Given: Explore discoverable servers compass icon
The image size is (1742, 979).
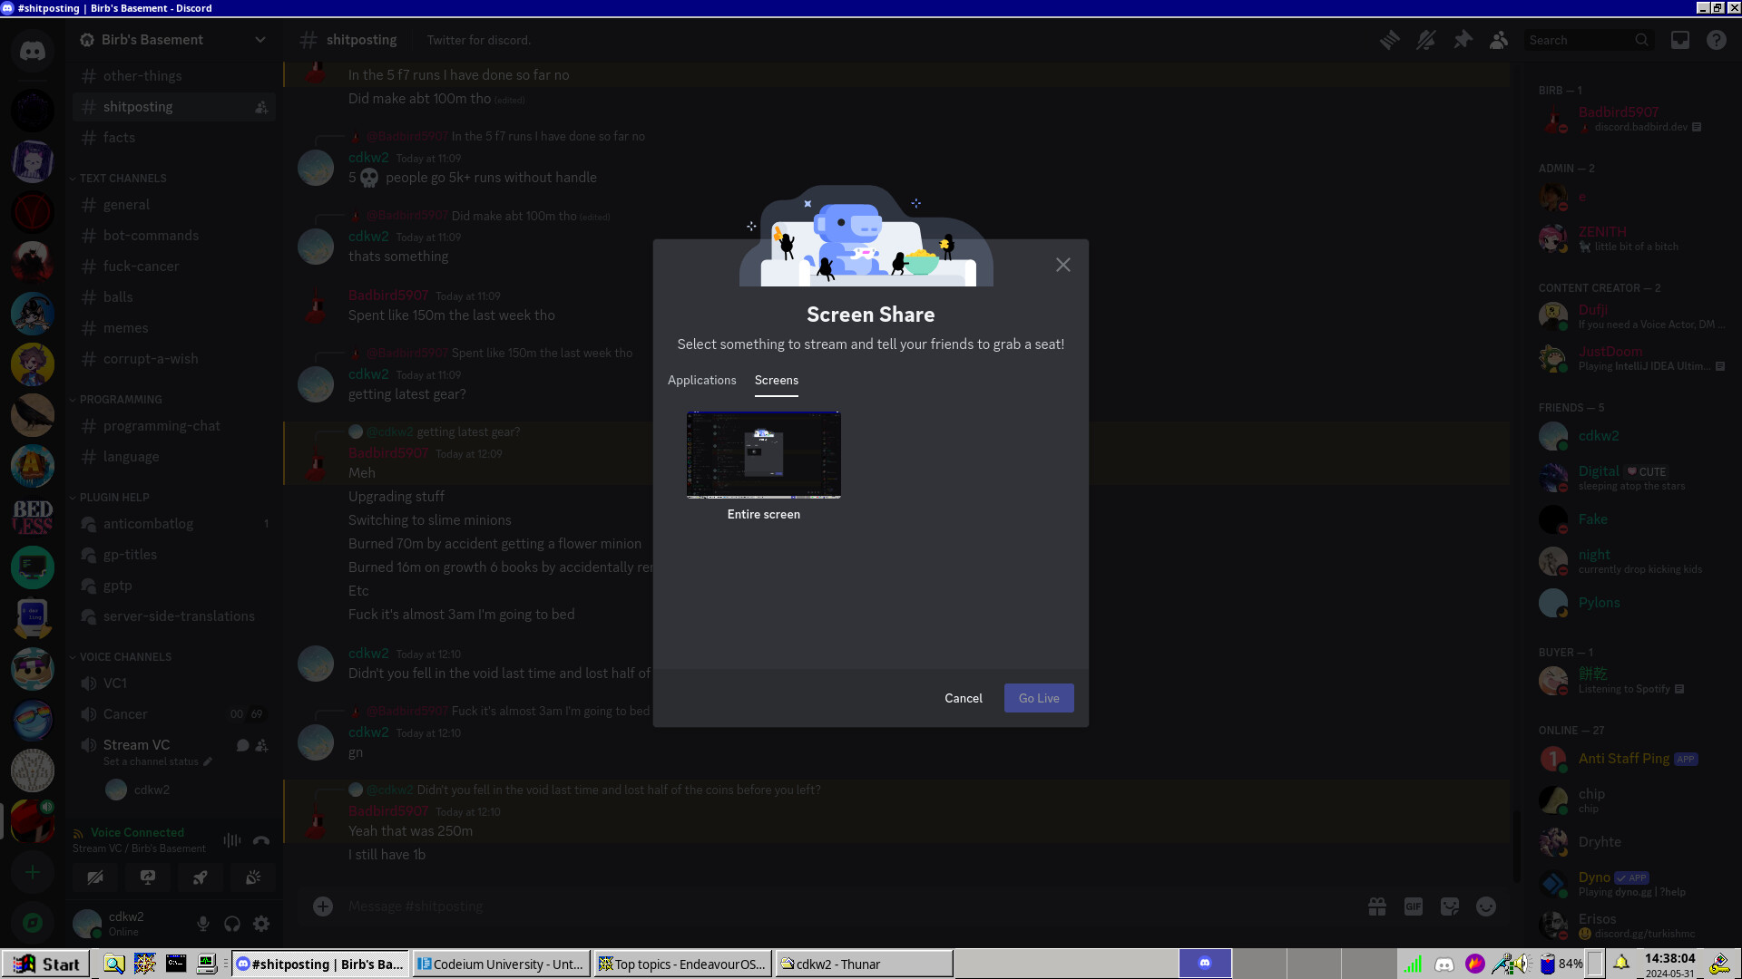Looking at the screenshot, I should [33, 923].
